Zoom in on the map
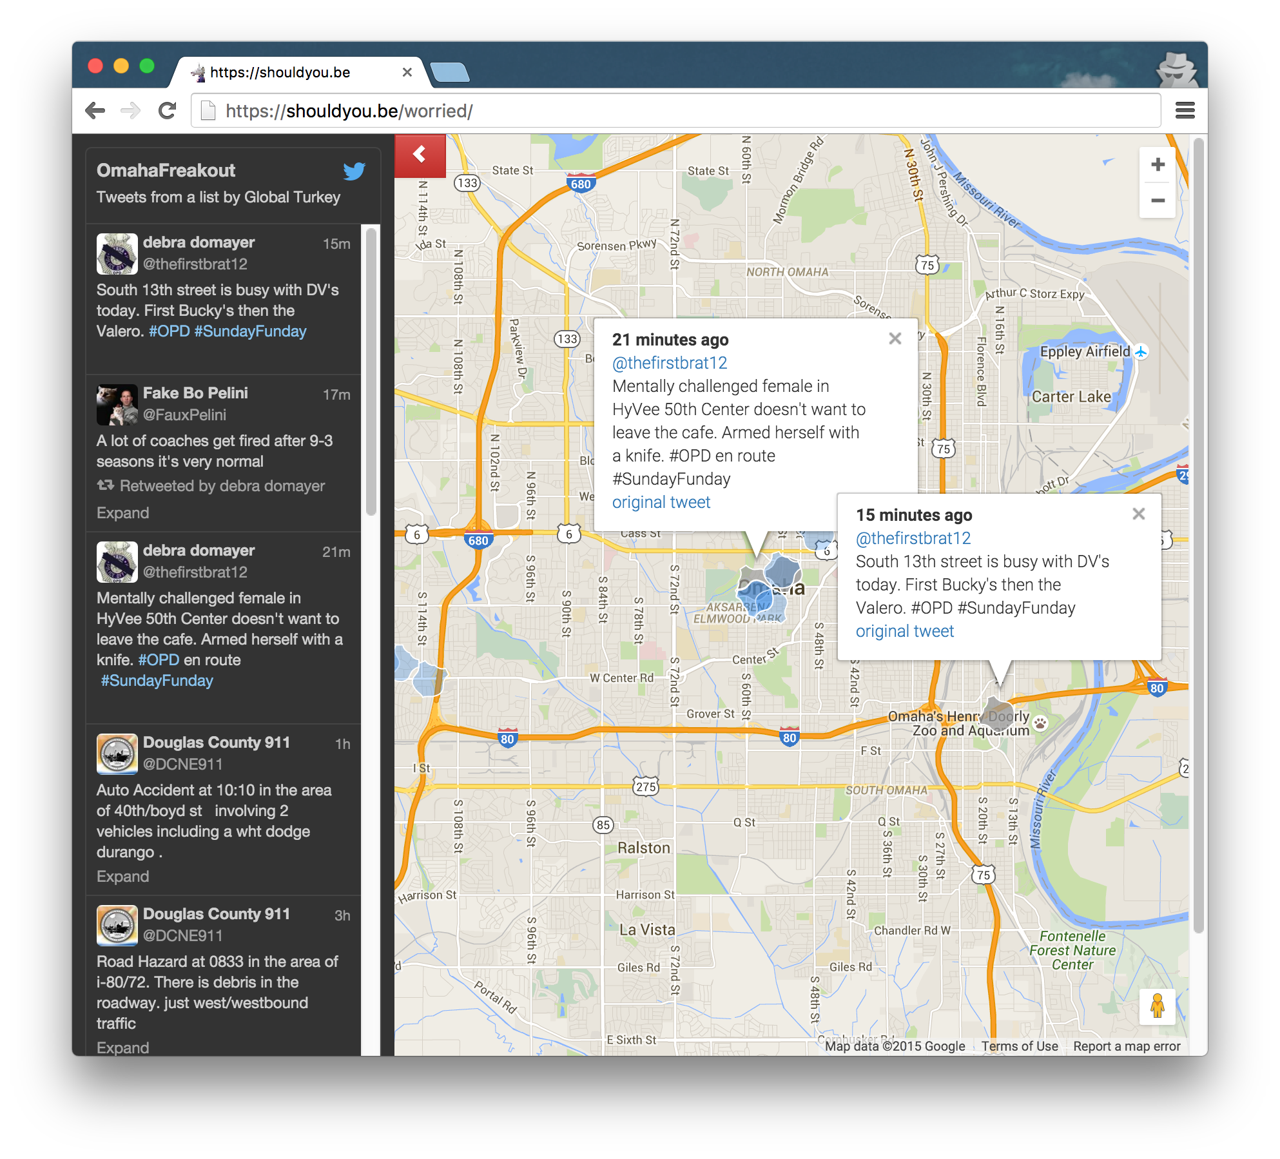The width and height of the screenshot is (1280, 1159). (1157, 165)
